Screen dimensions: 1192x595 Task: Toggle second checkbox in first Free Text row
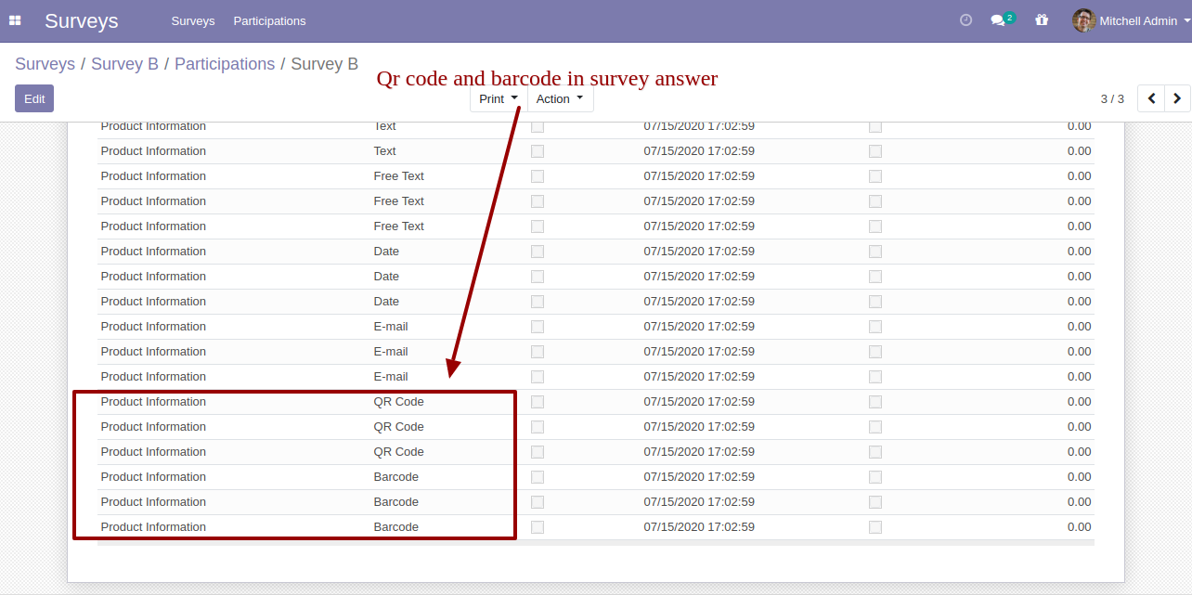875,176
